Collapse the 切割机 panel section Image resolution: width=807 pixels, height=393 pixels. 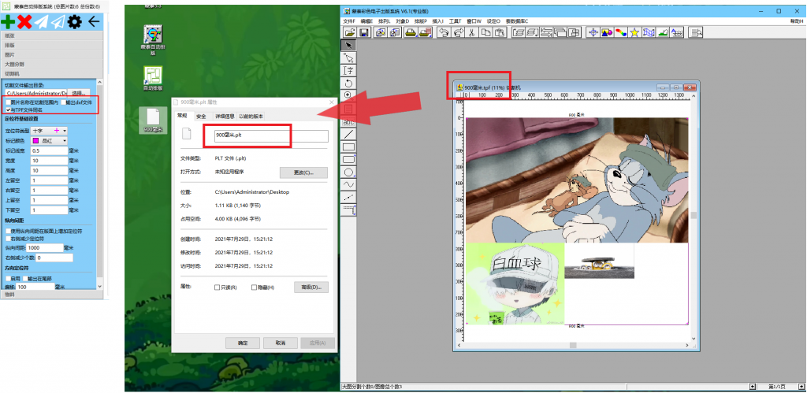tap(51, 73)
